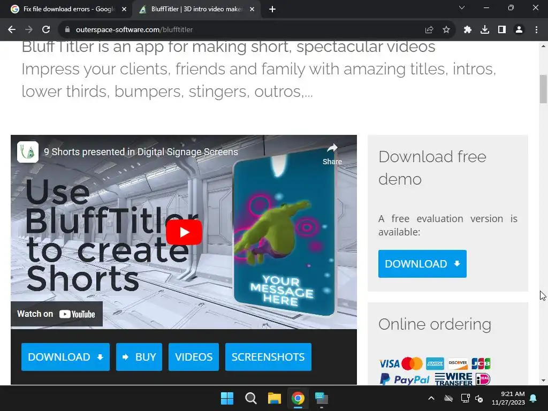
Task: Select the BluffTitler 3D intro tab
Action: [x=196, y=9]
